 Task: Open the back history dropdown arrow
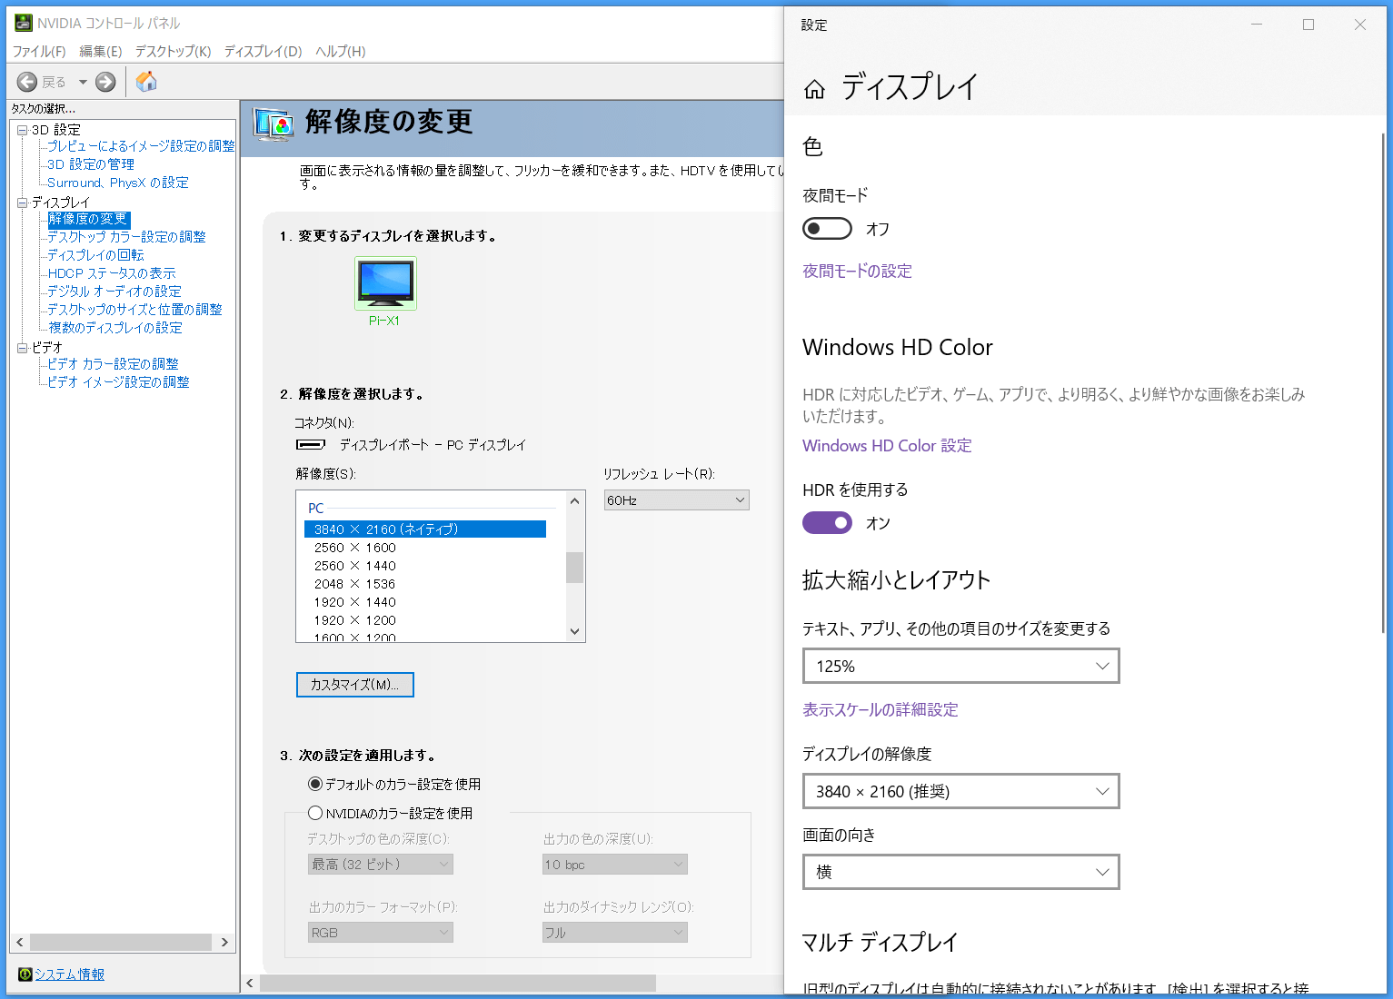(83, 82)
